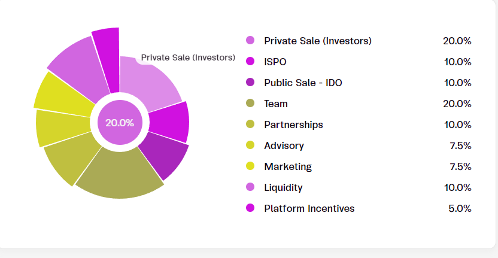Screen dimensions: 498x258
Task: Click the Private Sale (Investors) legend color dot
Action: point(250,41)
